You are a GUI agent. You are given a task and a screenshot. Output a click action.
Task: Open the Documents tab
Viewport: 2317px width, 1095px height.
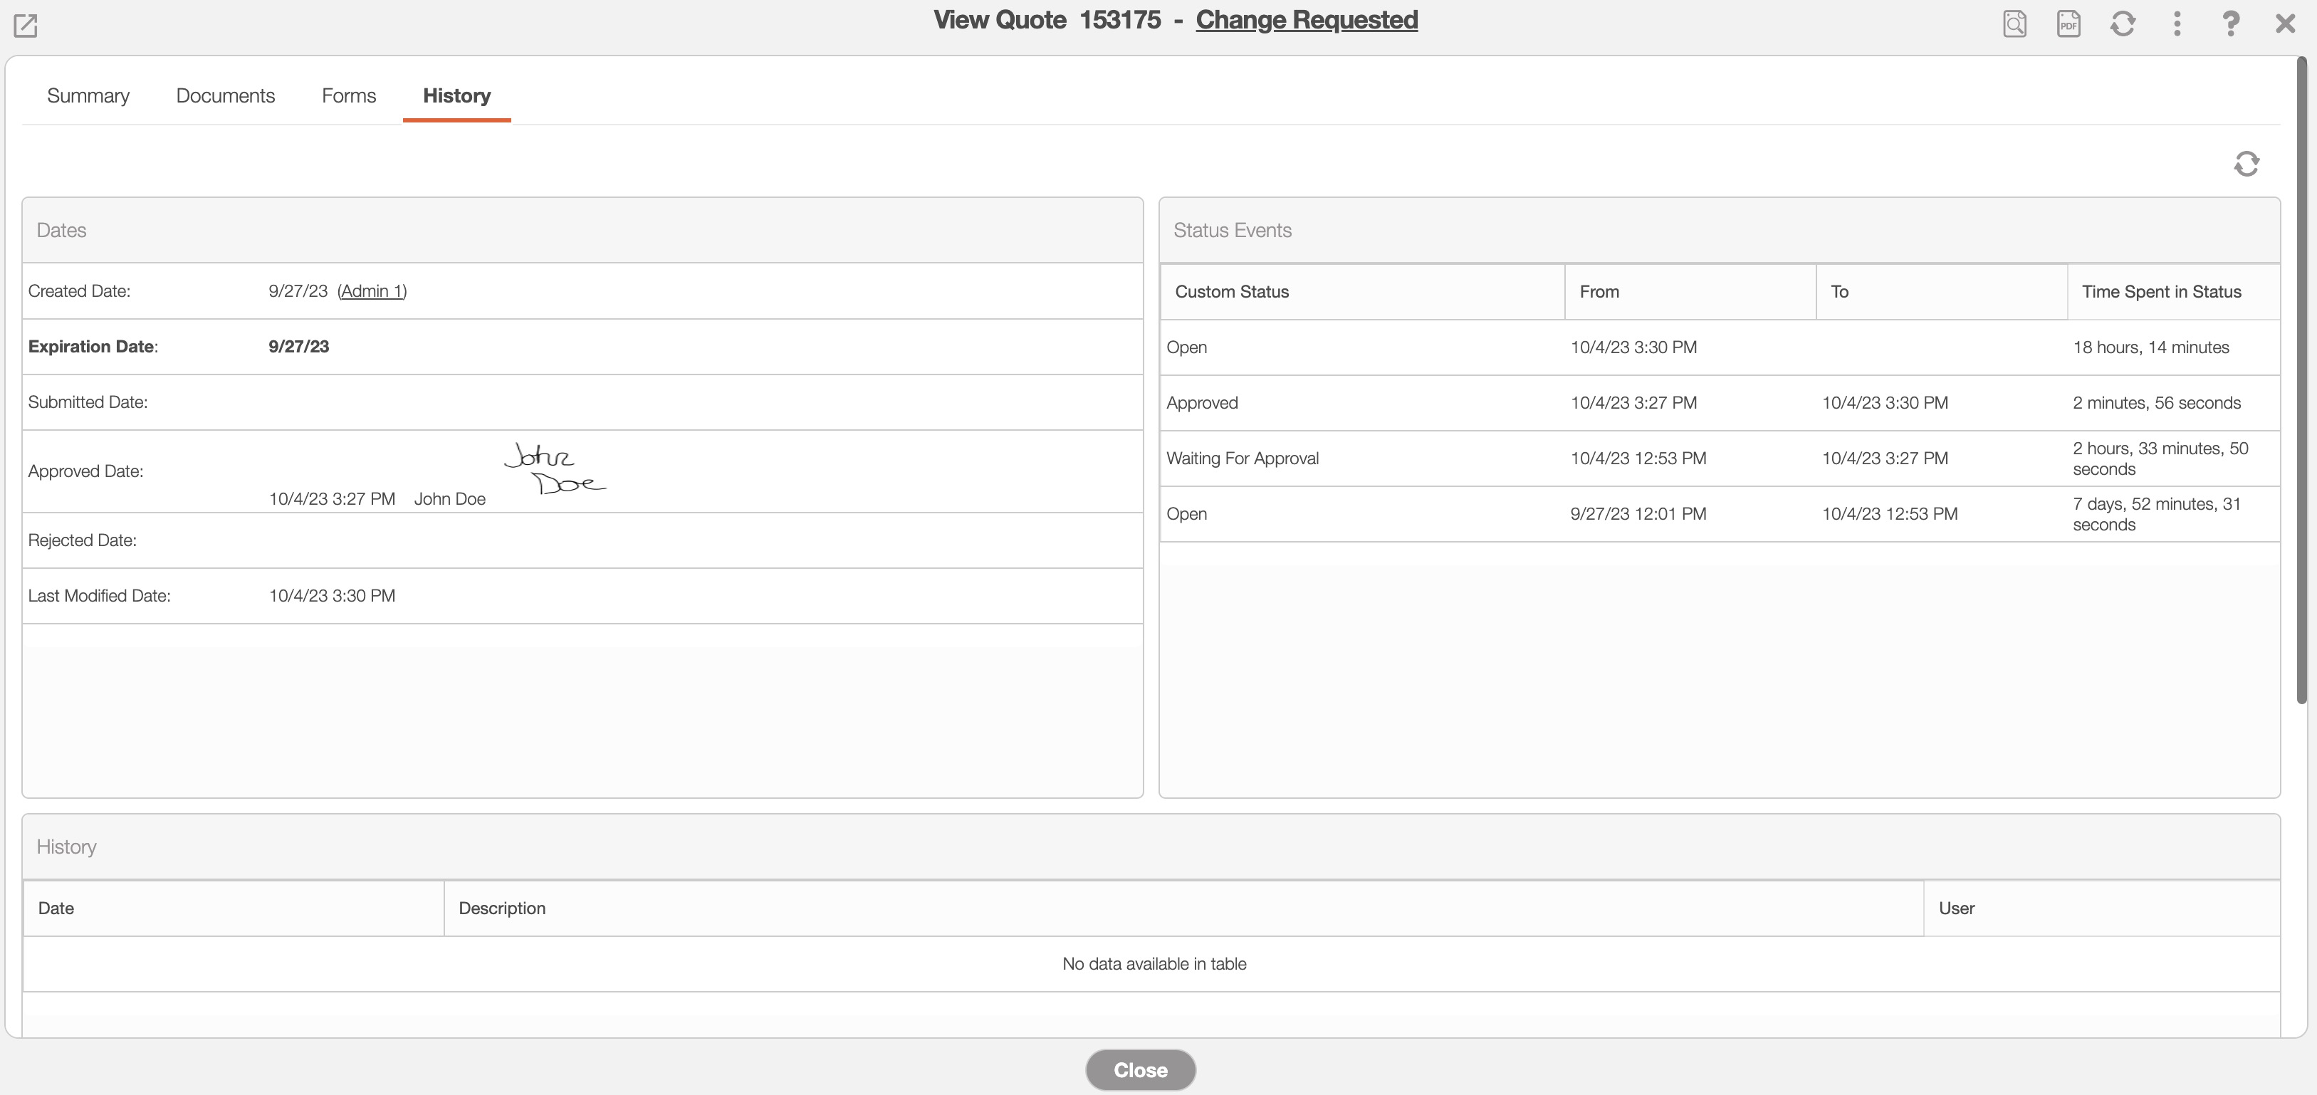coord(225,95)
